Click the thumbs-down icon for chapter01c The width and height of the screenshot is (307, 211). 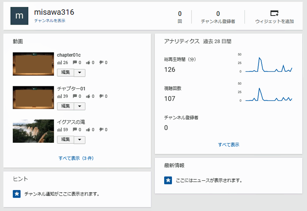click(x=101, y=63)
